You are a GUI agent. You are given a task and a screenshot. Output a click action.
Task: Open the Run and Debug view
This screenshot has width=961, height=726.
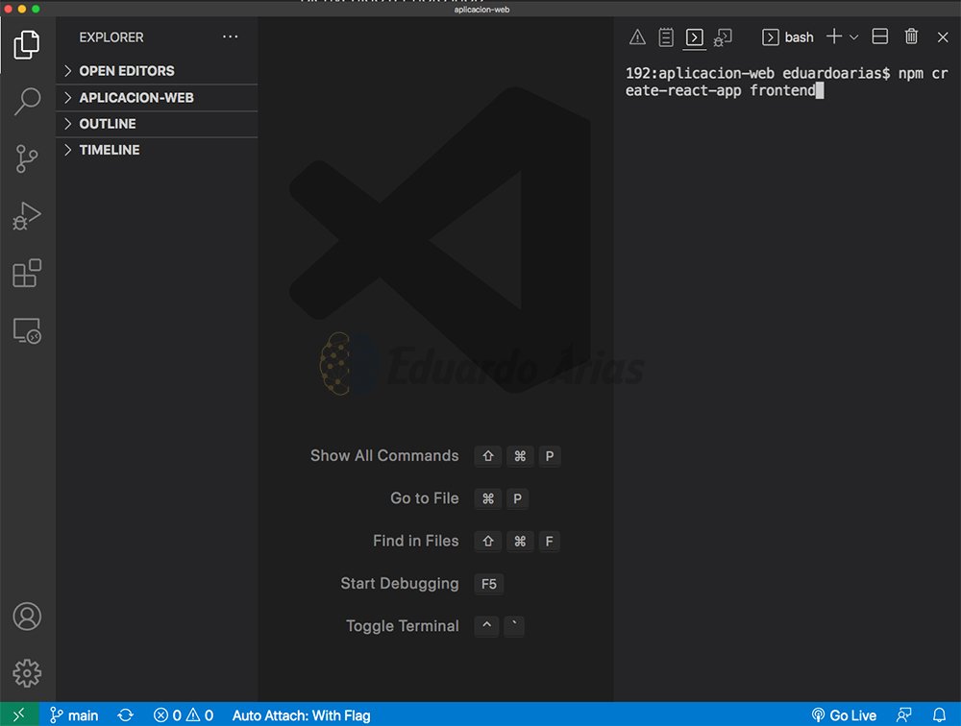pos(27,216)
